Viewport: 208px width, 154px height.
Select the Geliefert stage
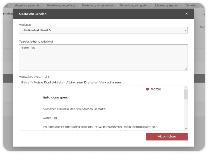click(x=191, y=5)
